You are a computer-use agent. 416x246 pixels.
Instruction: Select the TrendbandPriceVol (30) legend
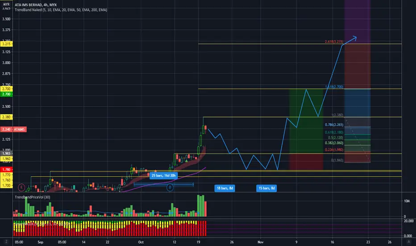[x=33, y=197]
